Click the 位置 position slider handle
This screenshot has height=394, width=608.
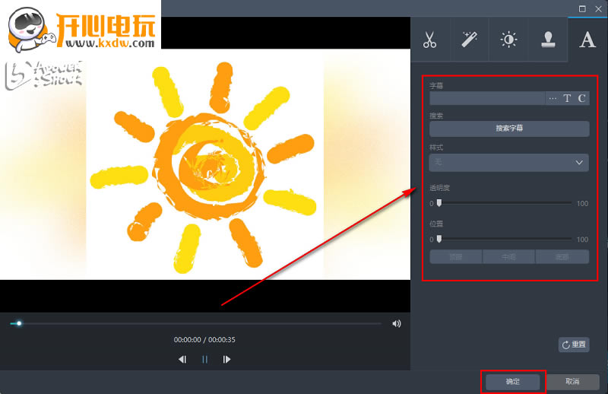[x=439, y=239]
